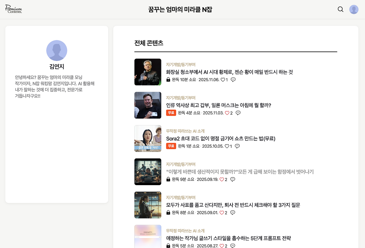365x248 pixels.
Task: Like the 5단계 프롬프트 전략 article heart
Action: [x=222, y=246]
